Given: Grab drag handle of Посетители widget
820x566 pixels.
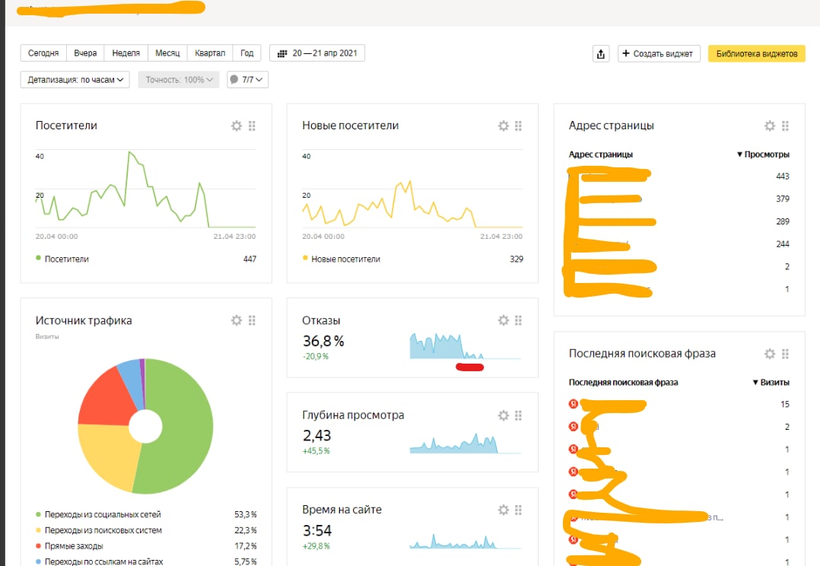Looking at the screenshot, I should pyautogui.click(x=252, y=126).
